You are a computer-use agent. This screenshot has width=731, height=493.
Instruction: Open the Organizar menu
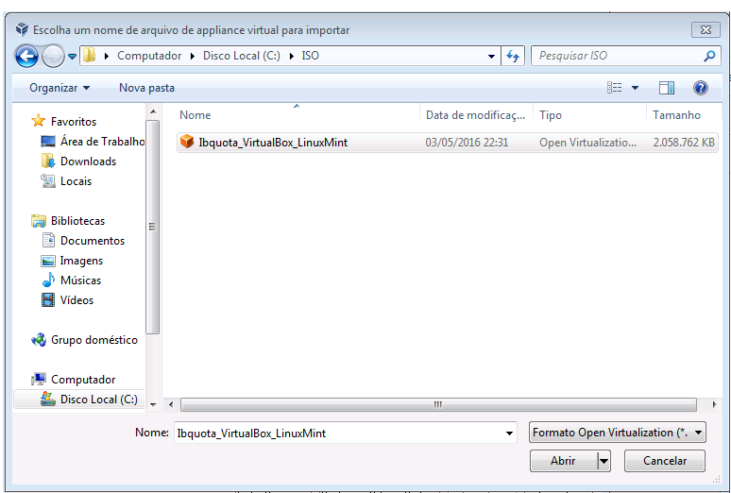pos(59,88)
